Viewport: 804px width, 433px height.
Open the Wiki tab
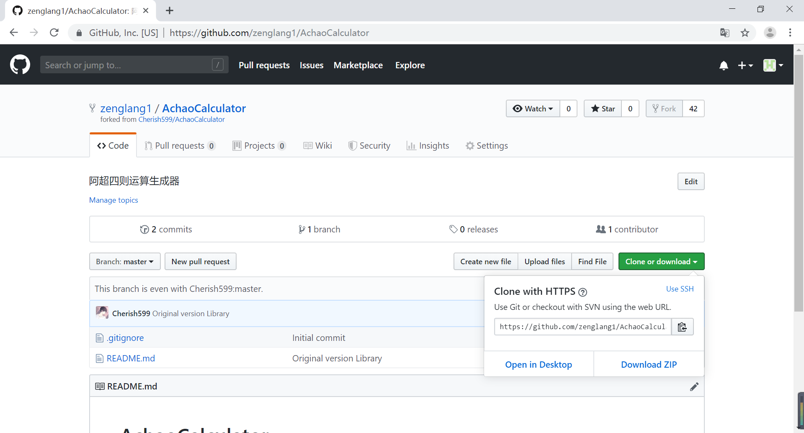[318, 145]
